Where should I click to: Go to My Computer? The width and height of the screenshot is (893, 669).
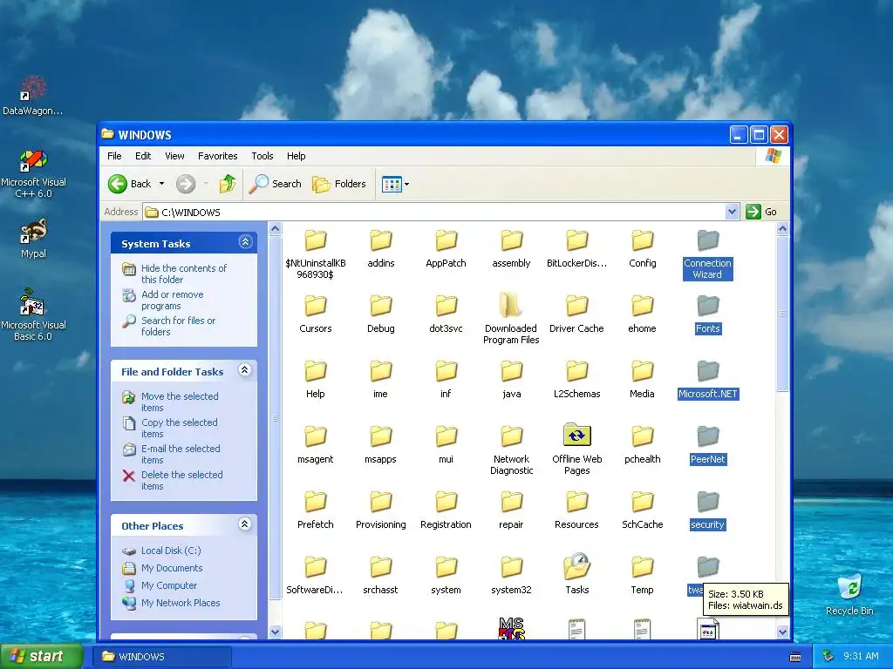tap(168, 585)
